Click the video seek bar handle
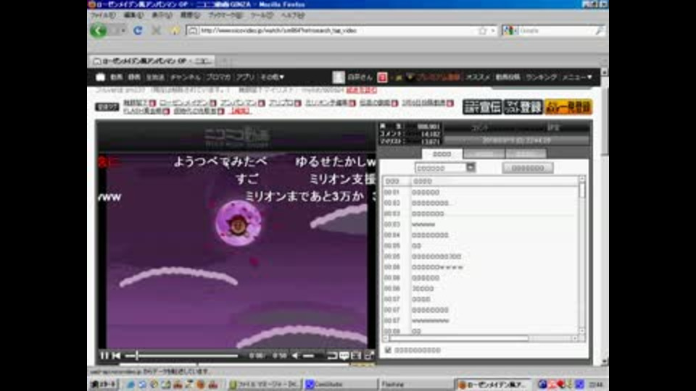This screenshot has height=391, width=696. (137, 356)
